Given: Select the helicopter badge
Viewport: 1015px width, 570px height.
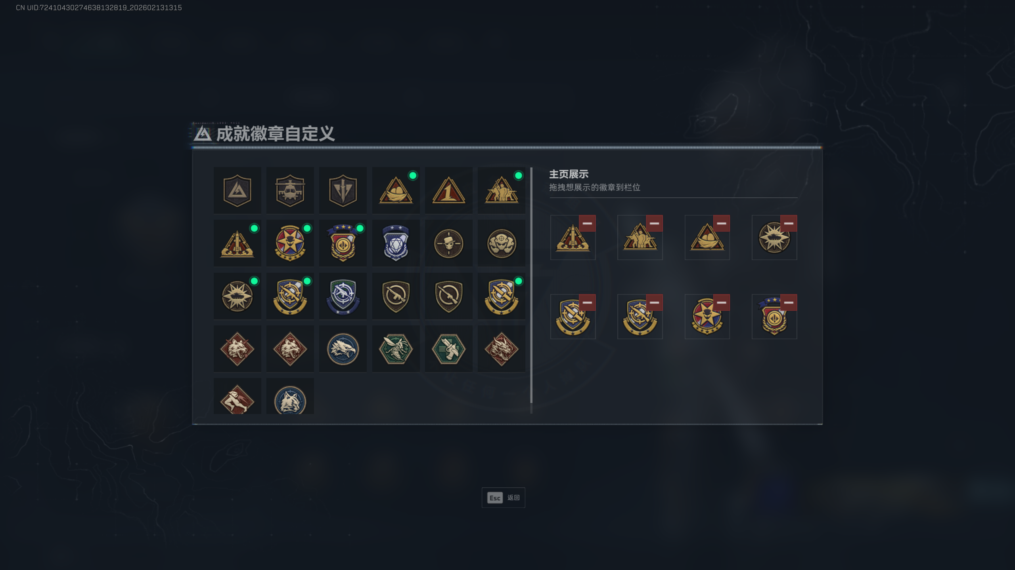Looking at the screenshot, I should tap(290, 190).
